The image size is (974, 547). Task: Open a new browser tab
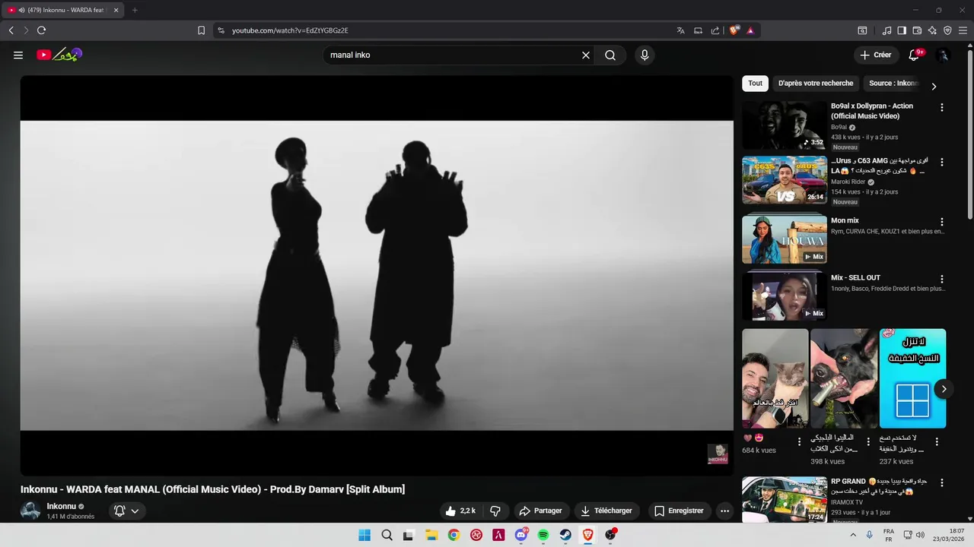coord(135,10)
